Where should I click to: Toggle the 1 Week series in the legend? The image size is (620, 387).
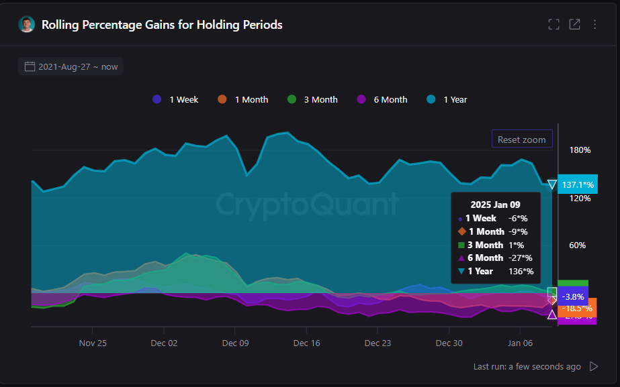tap(175, 99)
